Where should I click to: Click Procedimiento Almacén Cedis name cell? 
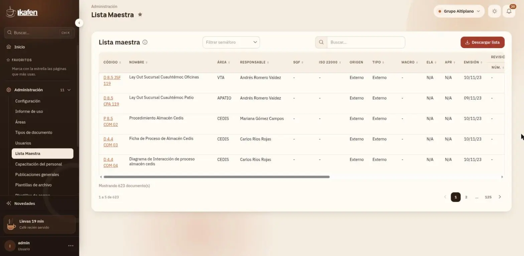coord(156,118)
